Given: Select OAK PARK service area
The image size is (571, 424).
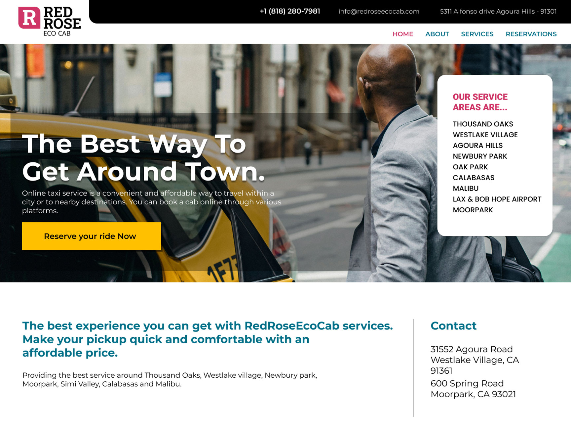Looking at the screenshot, I should click(470, 167).
